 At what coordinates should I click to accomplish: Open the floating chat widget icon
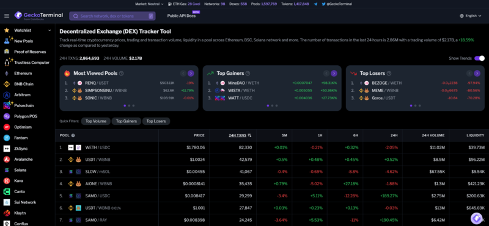476,219
